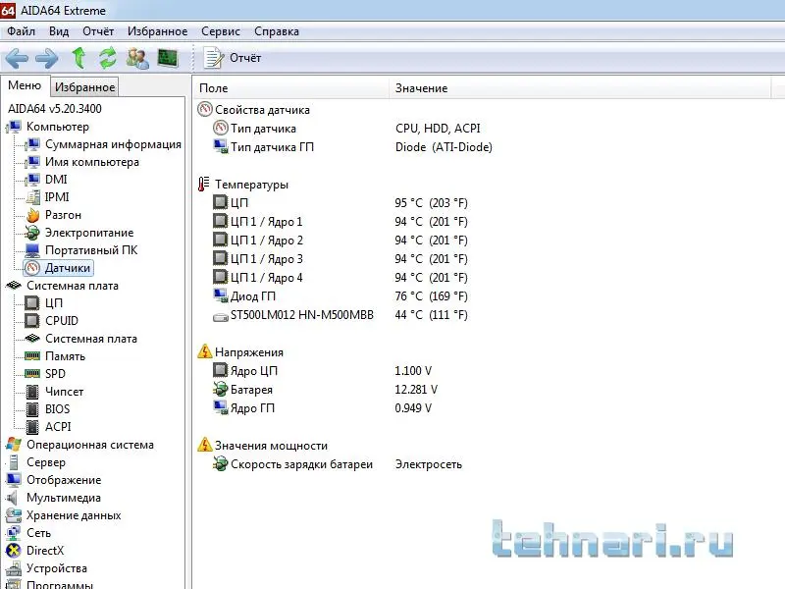Open the Справка menu
Viewport: 785px width, 589px height.
[277, 31]
